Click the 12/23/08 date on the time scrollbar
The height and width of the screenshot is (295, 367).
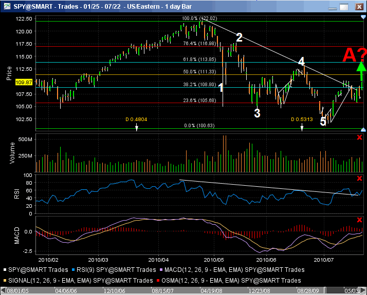pos(260,291)
